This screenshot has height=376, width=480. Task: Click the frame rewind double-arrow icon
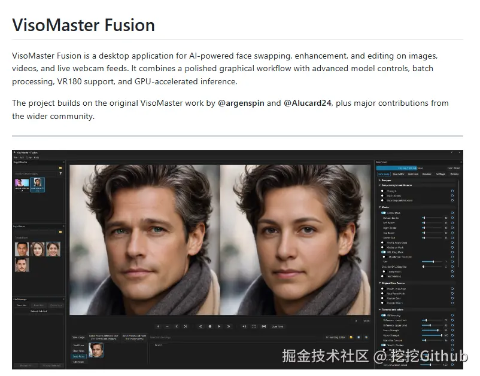tap(200, 326)
